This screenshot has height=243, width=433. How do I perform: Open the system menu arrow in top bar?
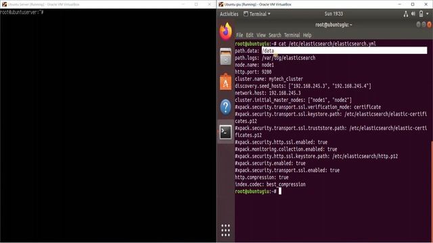427,13
